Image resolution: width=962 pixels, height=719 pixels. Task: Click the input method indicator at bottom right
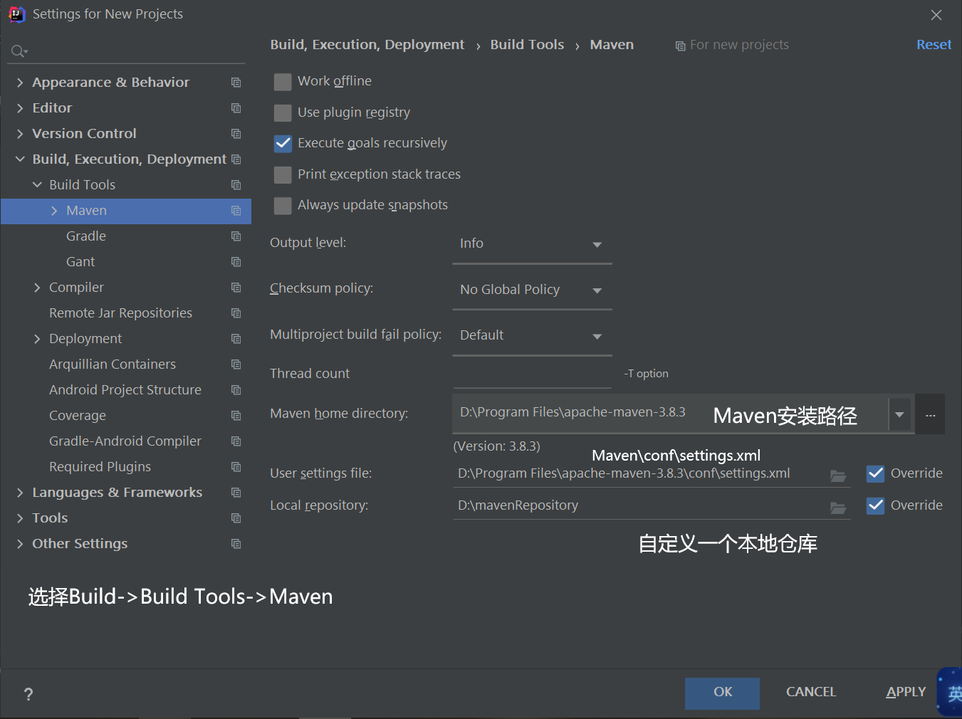click(x=950, y=692)
